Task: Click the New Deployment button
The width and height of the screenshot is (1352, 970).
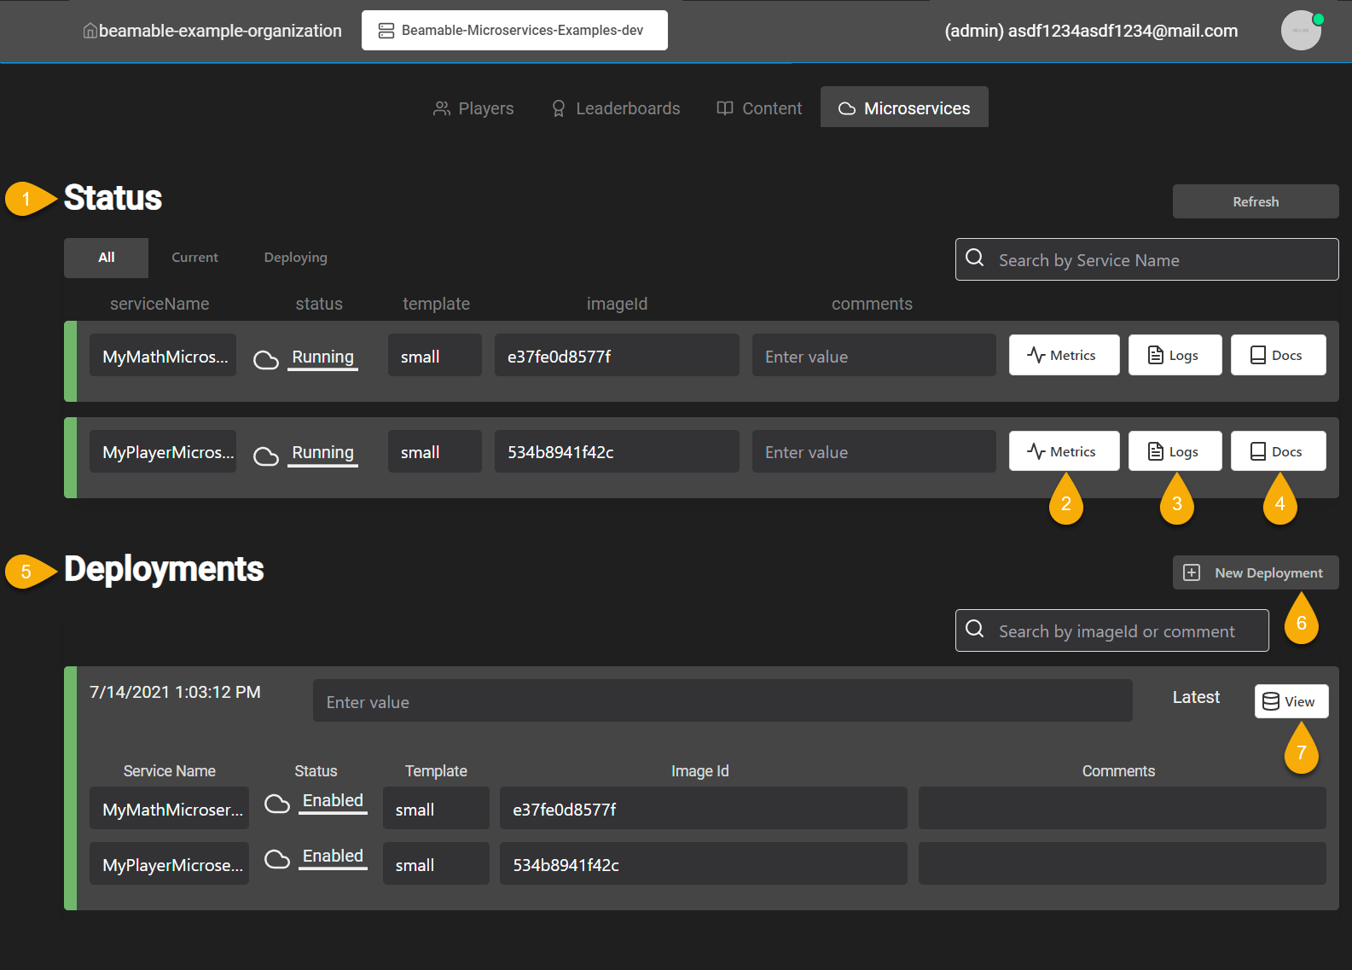Action: click(x=1256, y=572)
